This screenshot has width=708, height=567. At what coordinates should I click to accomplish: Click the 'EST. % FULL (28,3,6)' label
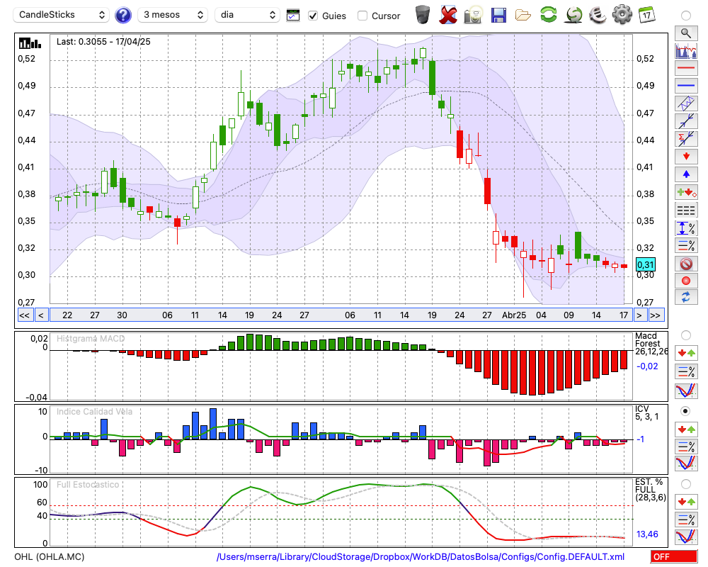[x=651, y=490]
